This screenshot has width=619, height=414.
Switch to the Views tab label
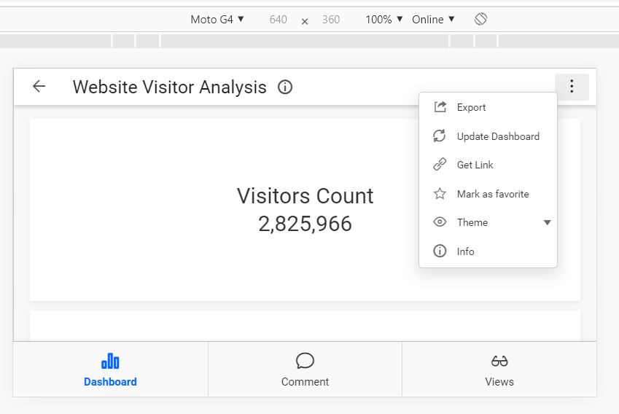coord(499,382)
